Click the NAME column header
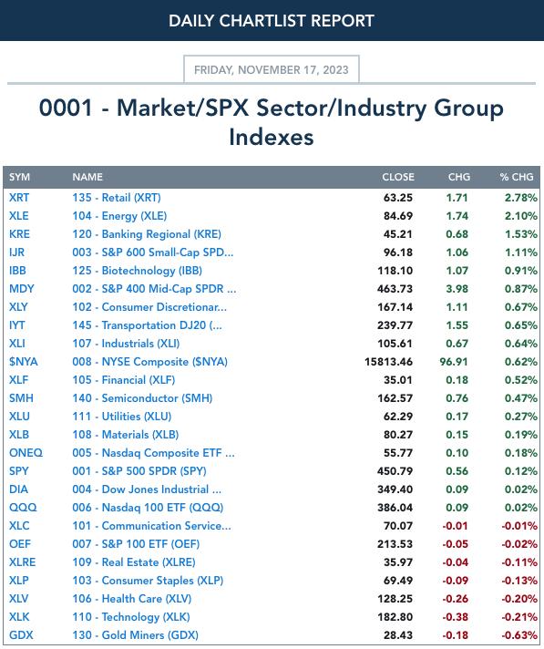 [x=87, y=177]
